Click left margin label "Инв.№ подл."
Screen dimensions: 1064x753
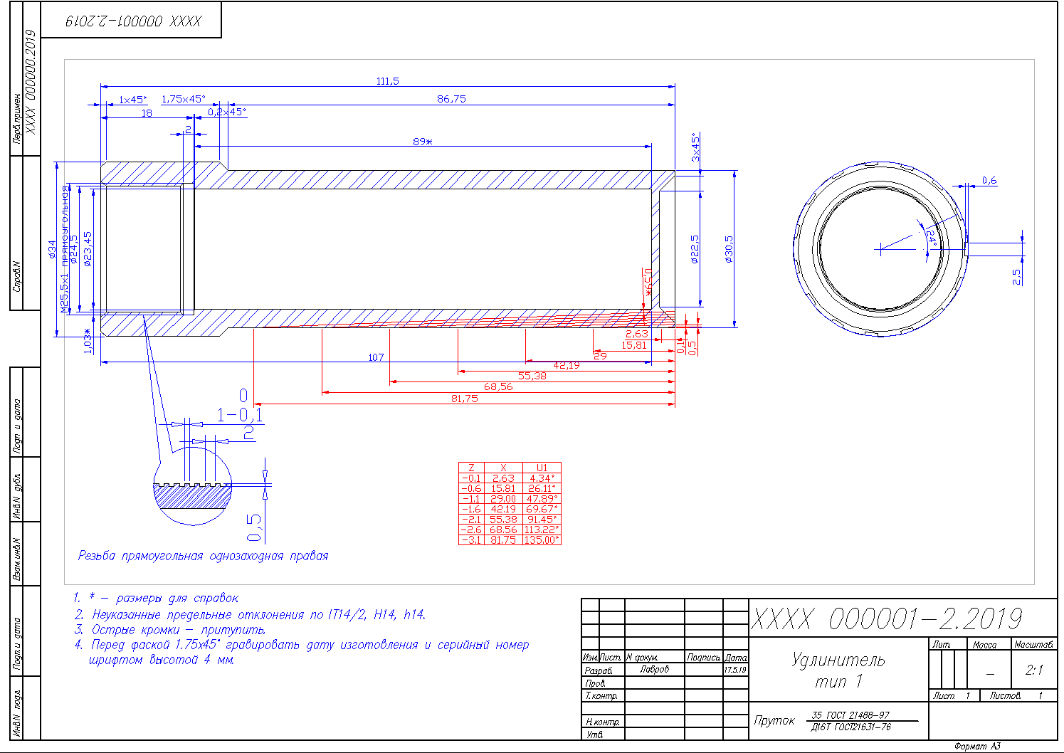[x=16, y=713]
